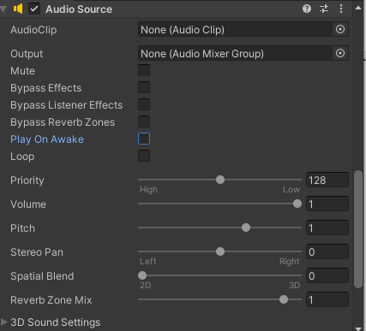Click the Bypass Reverb Zones label

(x=63, y=122)
